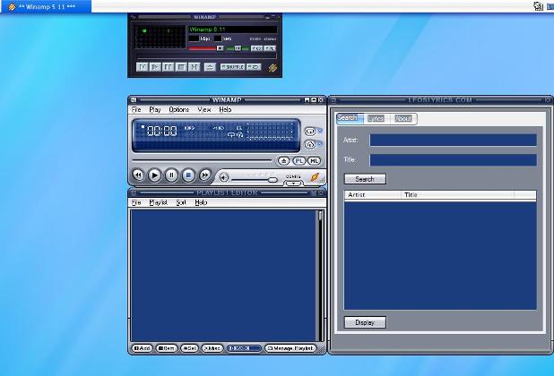Click the Artist column header in results list
The width and height of the screenshot is (554, 376).
click(x=373, y=194)
